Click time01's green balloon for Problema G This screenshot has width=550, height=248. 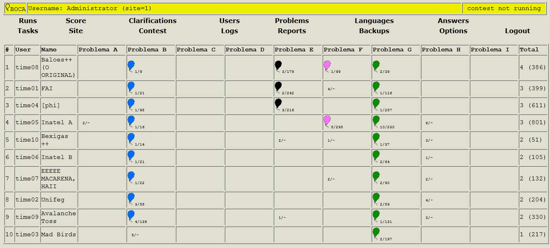pos(376,87)
